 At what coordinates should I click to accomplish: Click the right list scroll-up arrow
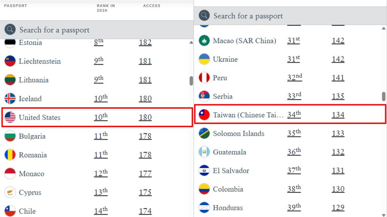pyautogui.click(x=384, y=28)
